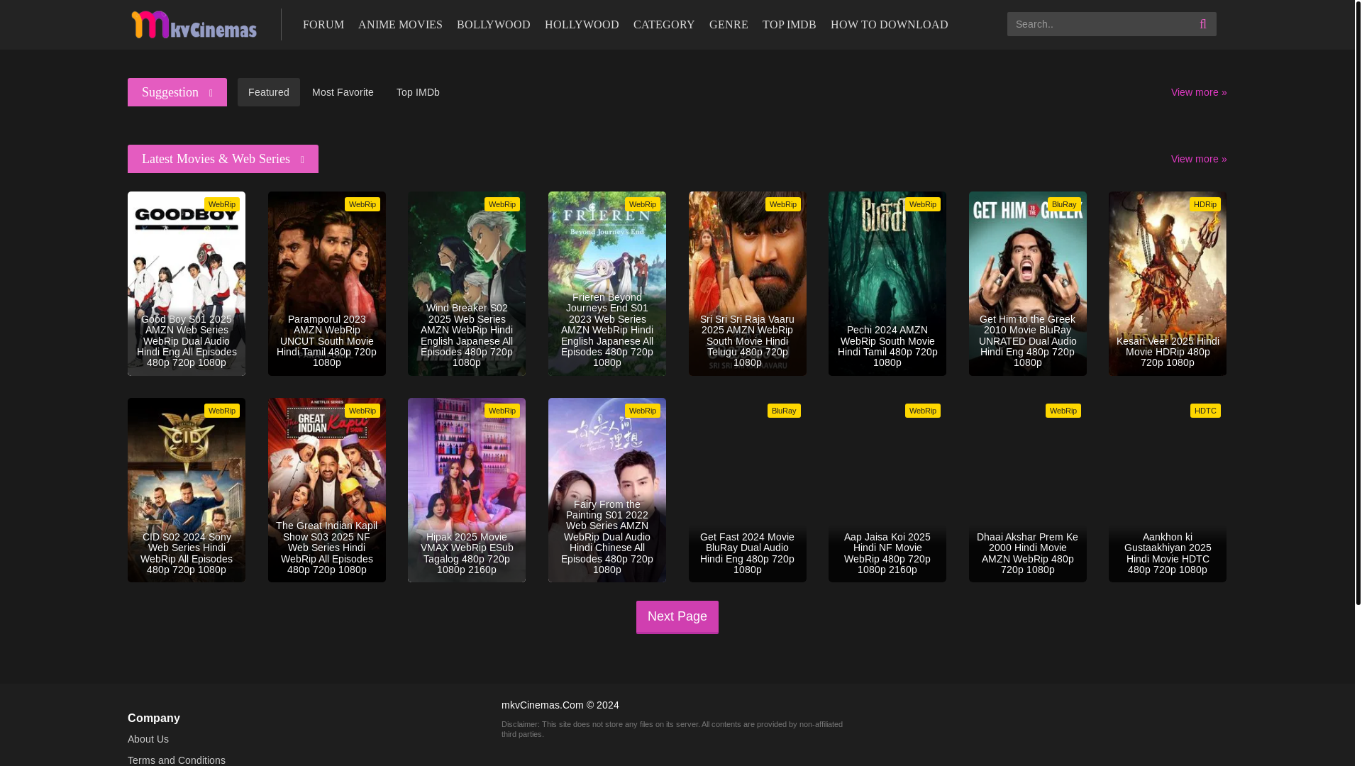The image size is (1362, 766).
Task: Open Terms and Conditions footer link
Action: 177,760
